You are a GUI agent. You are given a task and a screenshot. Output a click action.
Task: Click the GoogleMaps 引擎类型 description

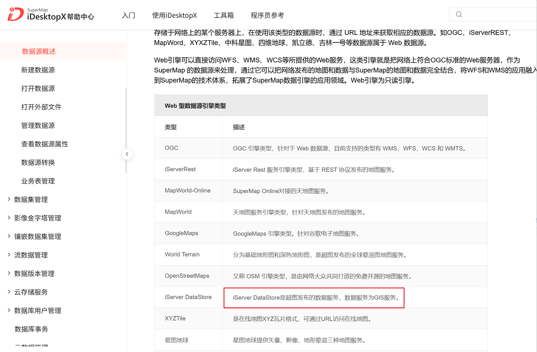(297, 234)
